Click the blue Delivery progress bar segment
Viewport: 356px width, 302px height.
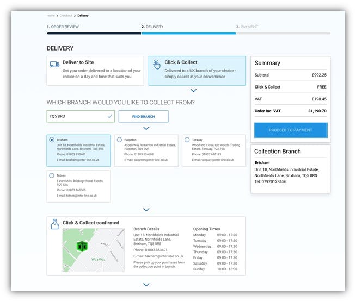[188, 33]
